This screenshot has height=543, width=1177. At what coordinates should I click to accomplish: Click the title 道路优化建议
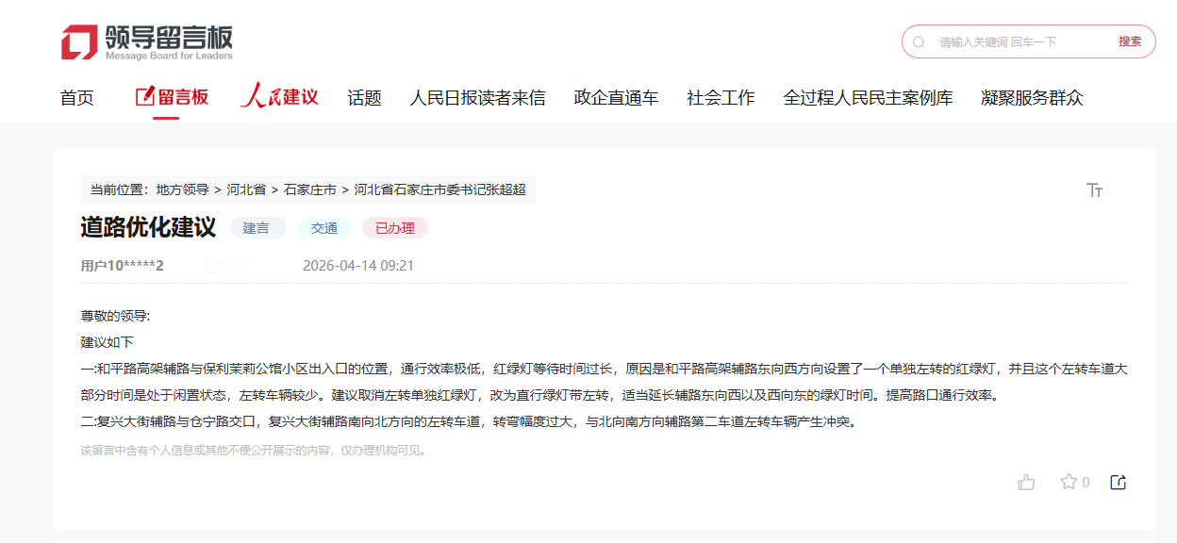148,227
